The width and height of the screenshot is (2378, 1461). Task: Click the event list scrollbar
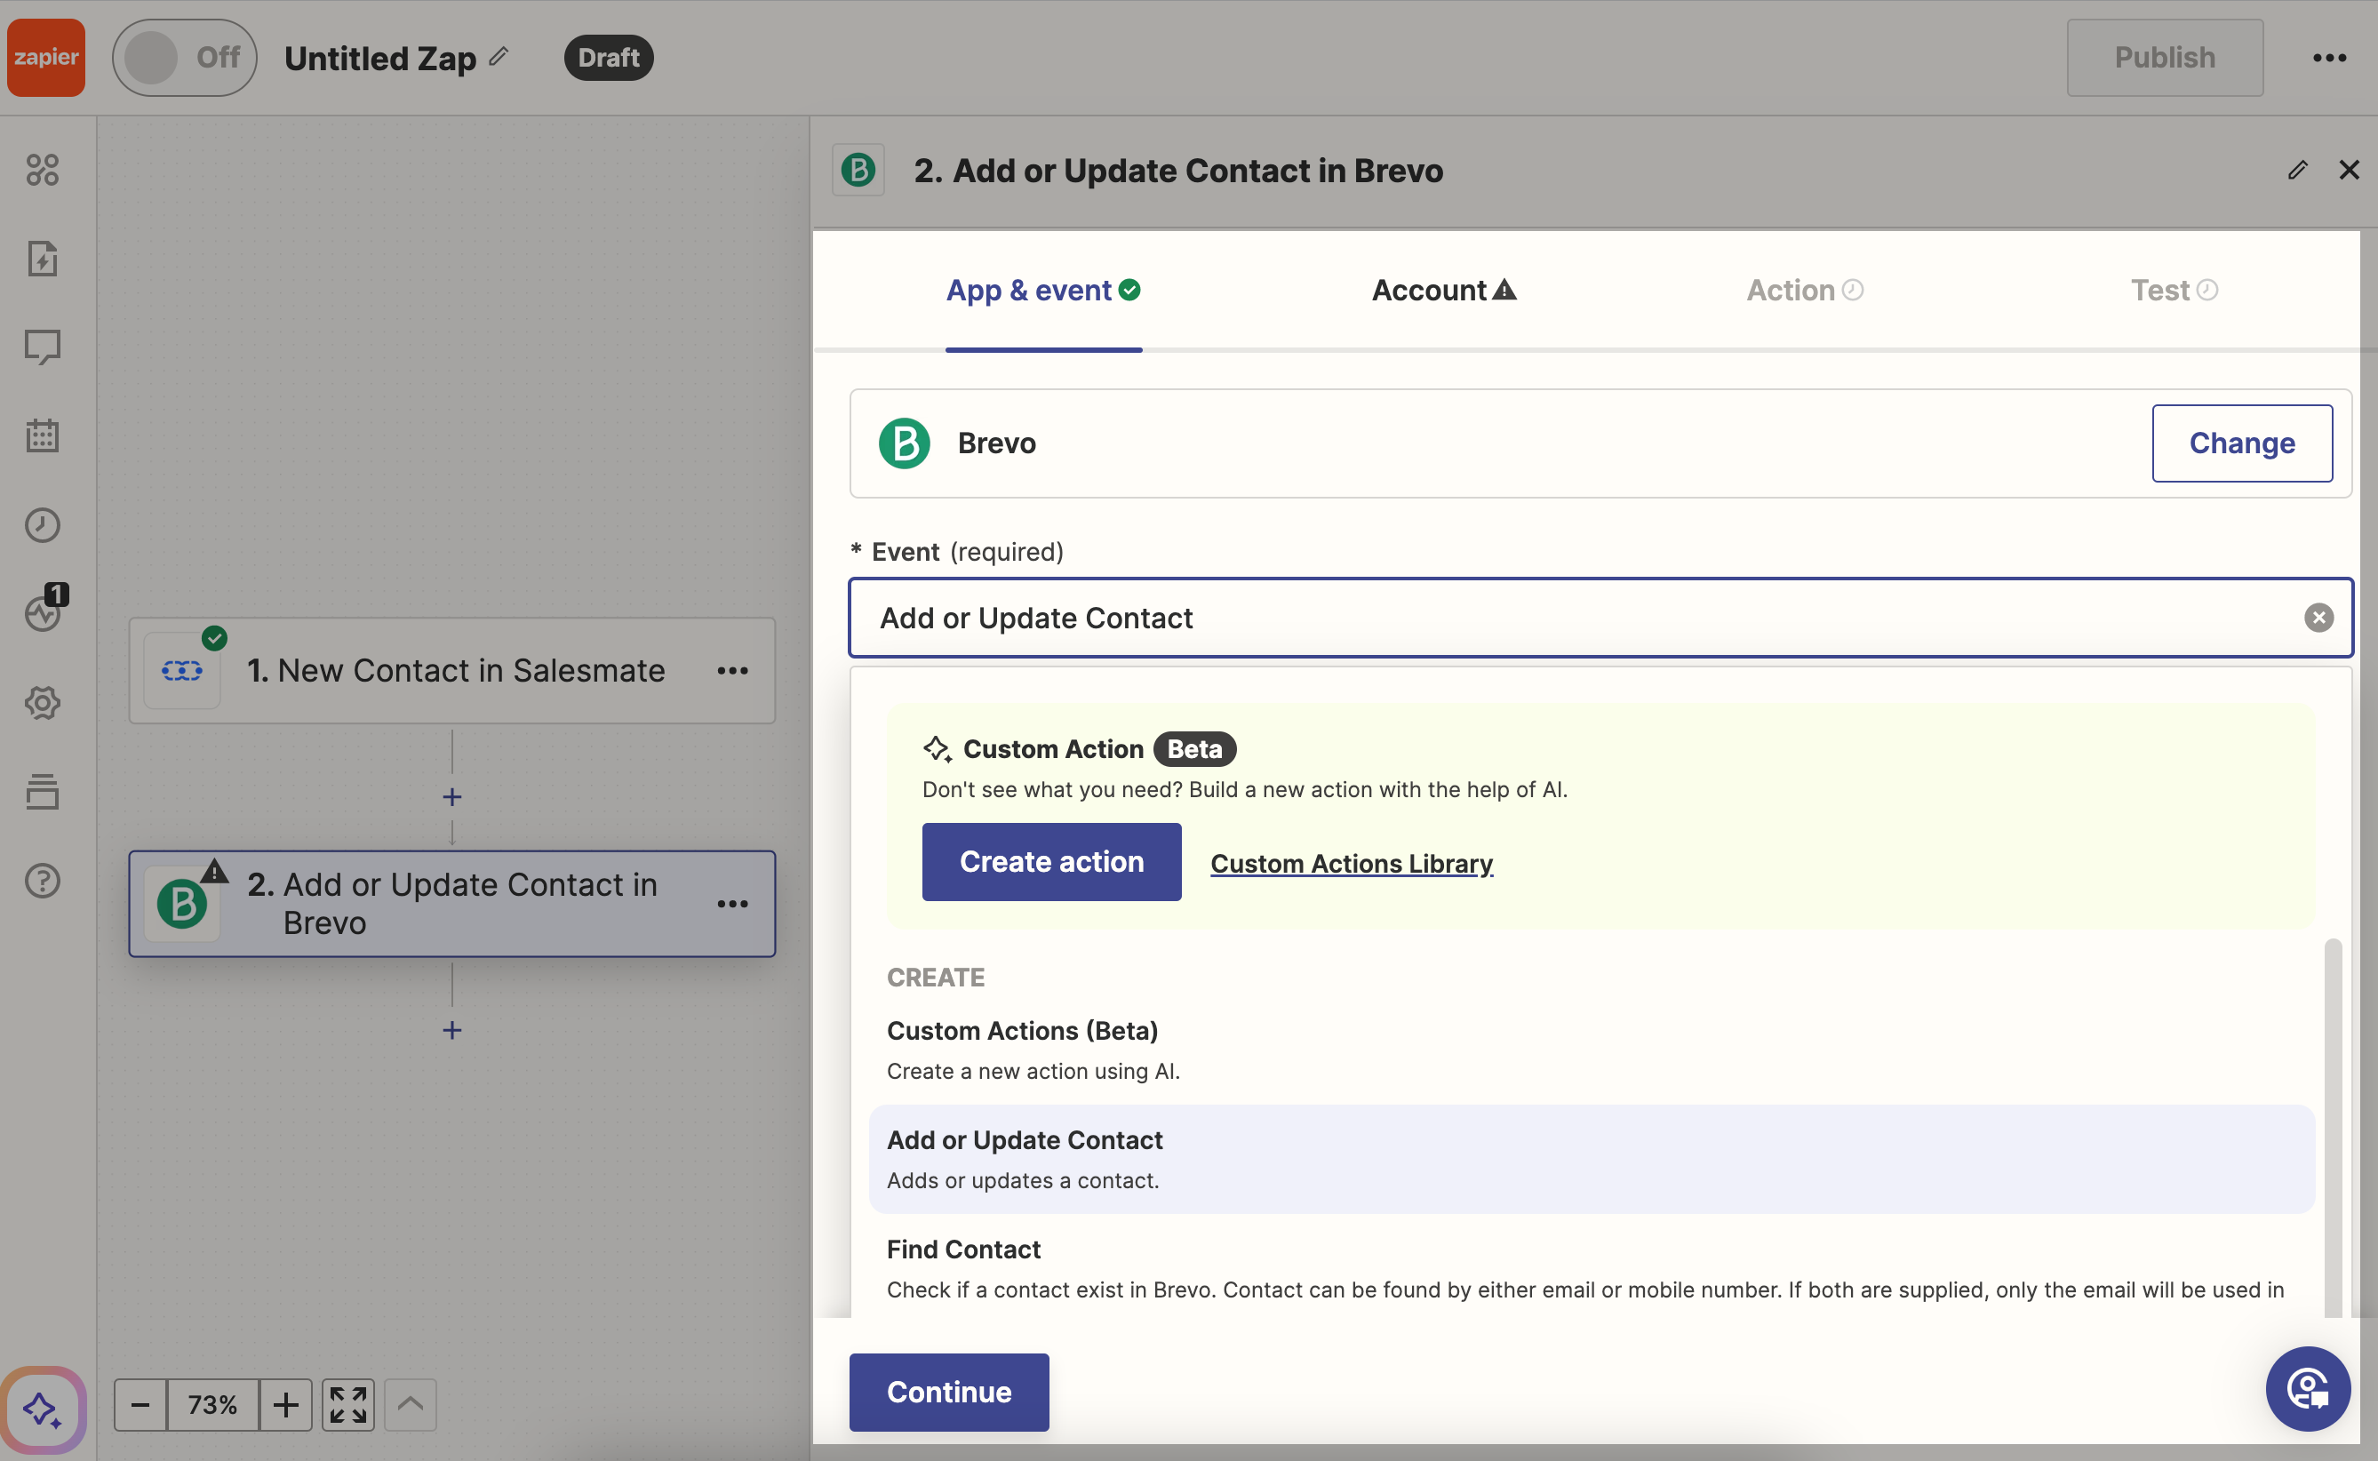tap(2333, 1126)
